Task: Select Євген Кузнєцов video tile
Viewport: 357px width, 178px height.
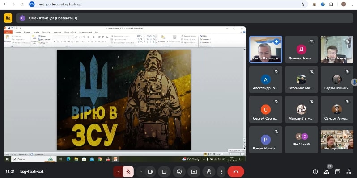Action: [x=266, y=49]
